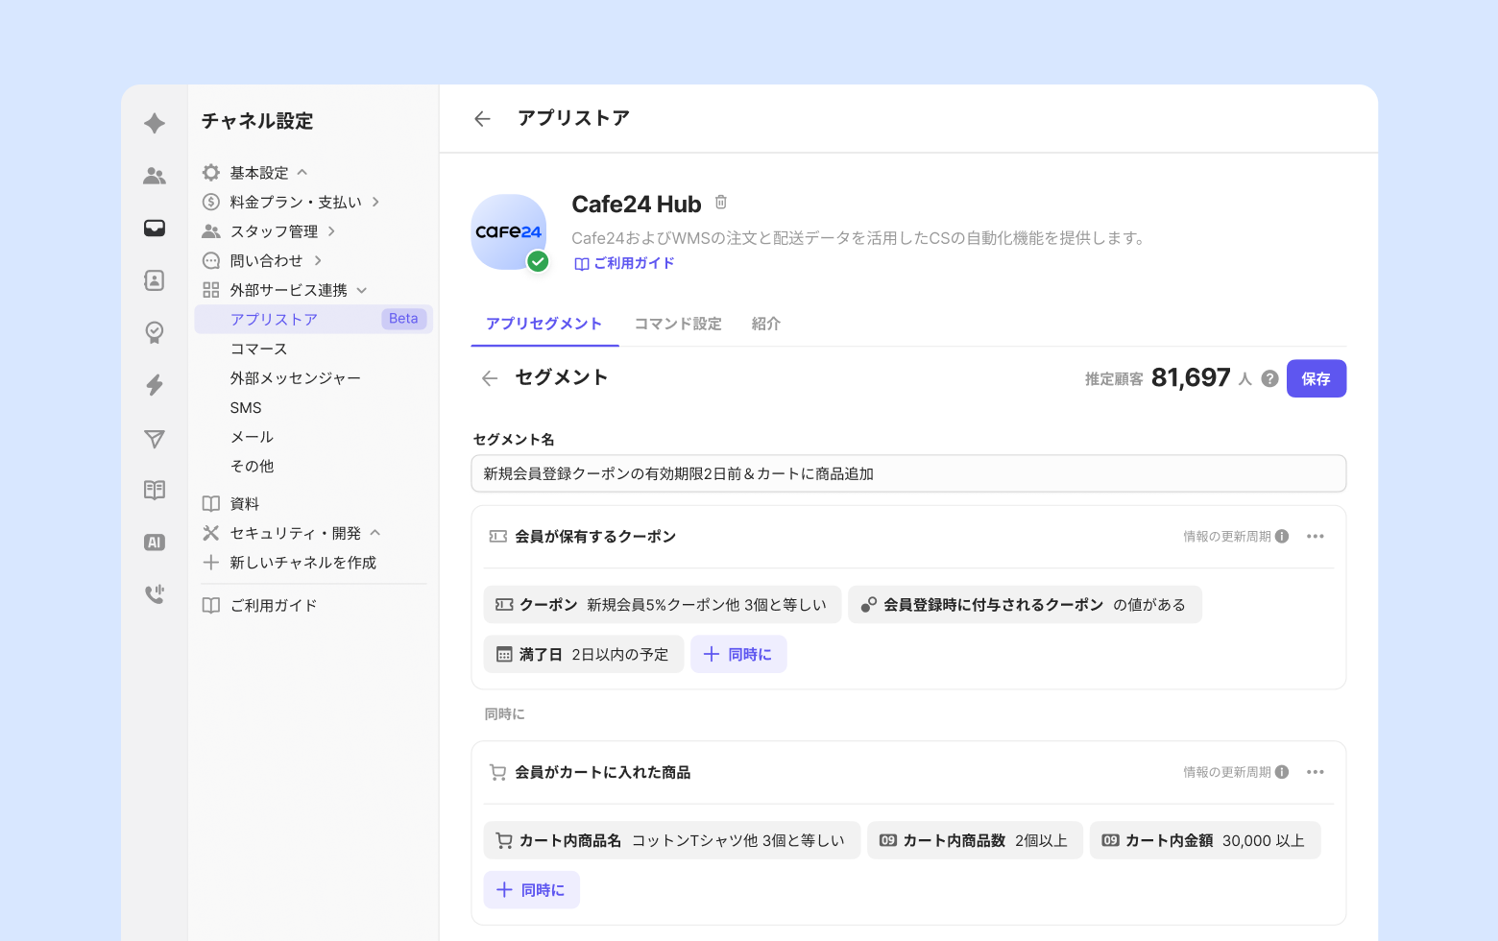This screenshot has height=941, width=1498.
Task: Select SMS in the sidebar
Action: tap(246, 408)
